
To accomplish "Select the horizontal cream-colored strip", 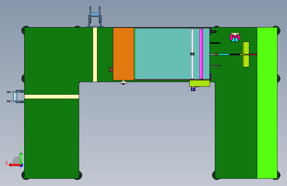I will [x=52, y=97].
